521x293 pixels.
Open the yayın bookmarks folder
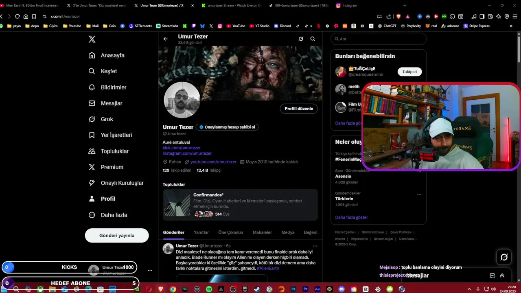pos(13,26)
